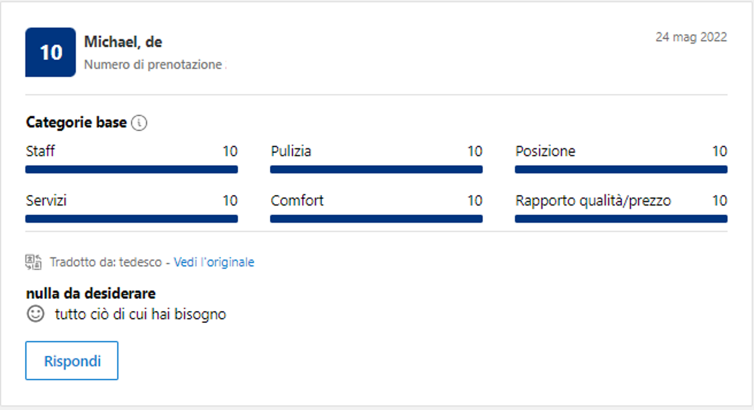Click the Servizi rating bar
Screen dimensions: 754x410
[131, 219]
